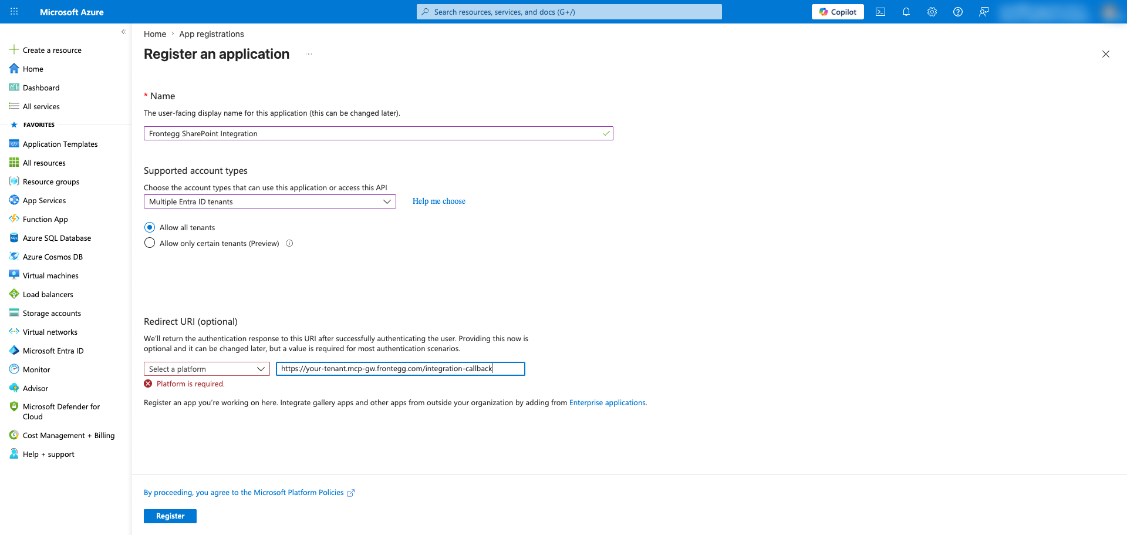This screenshot has width=1127, height=535.
Task: Open the feedback icon in the top bar
Action: click(x=984, y=12)
